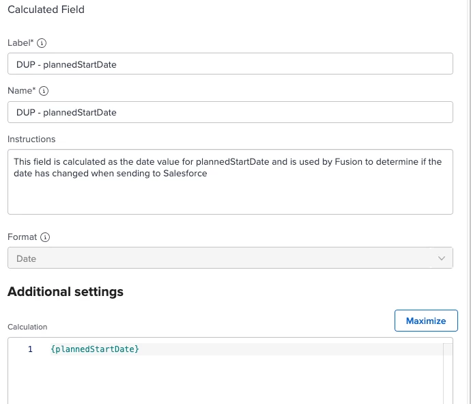Select the {plannedStartDate} expression in the editor
The width and height of the screenshot is (471, 404).
click(x=95, y=349)
